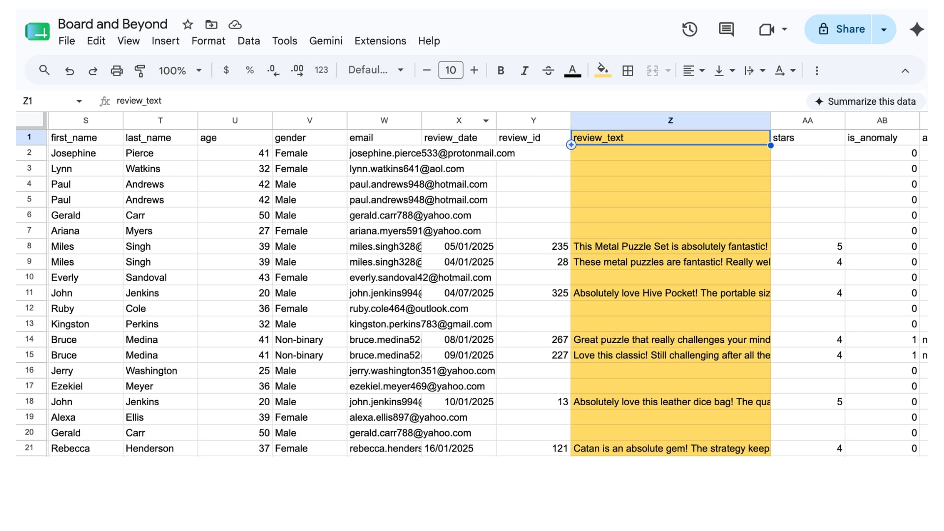
Task: Open the zoom 100% dropdown
Action: point(180,70)
